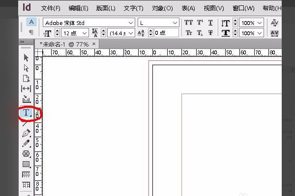Open the 窗口(W) menu
Image resolution: width=295 pixels, height=196 pixels.
243,8
